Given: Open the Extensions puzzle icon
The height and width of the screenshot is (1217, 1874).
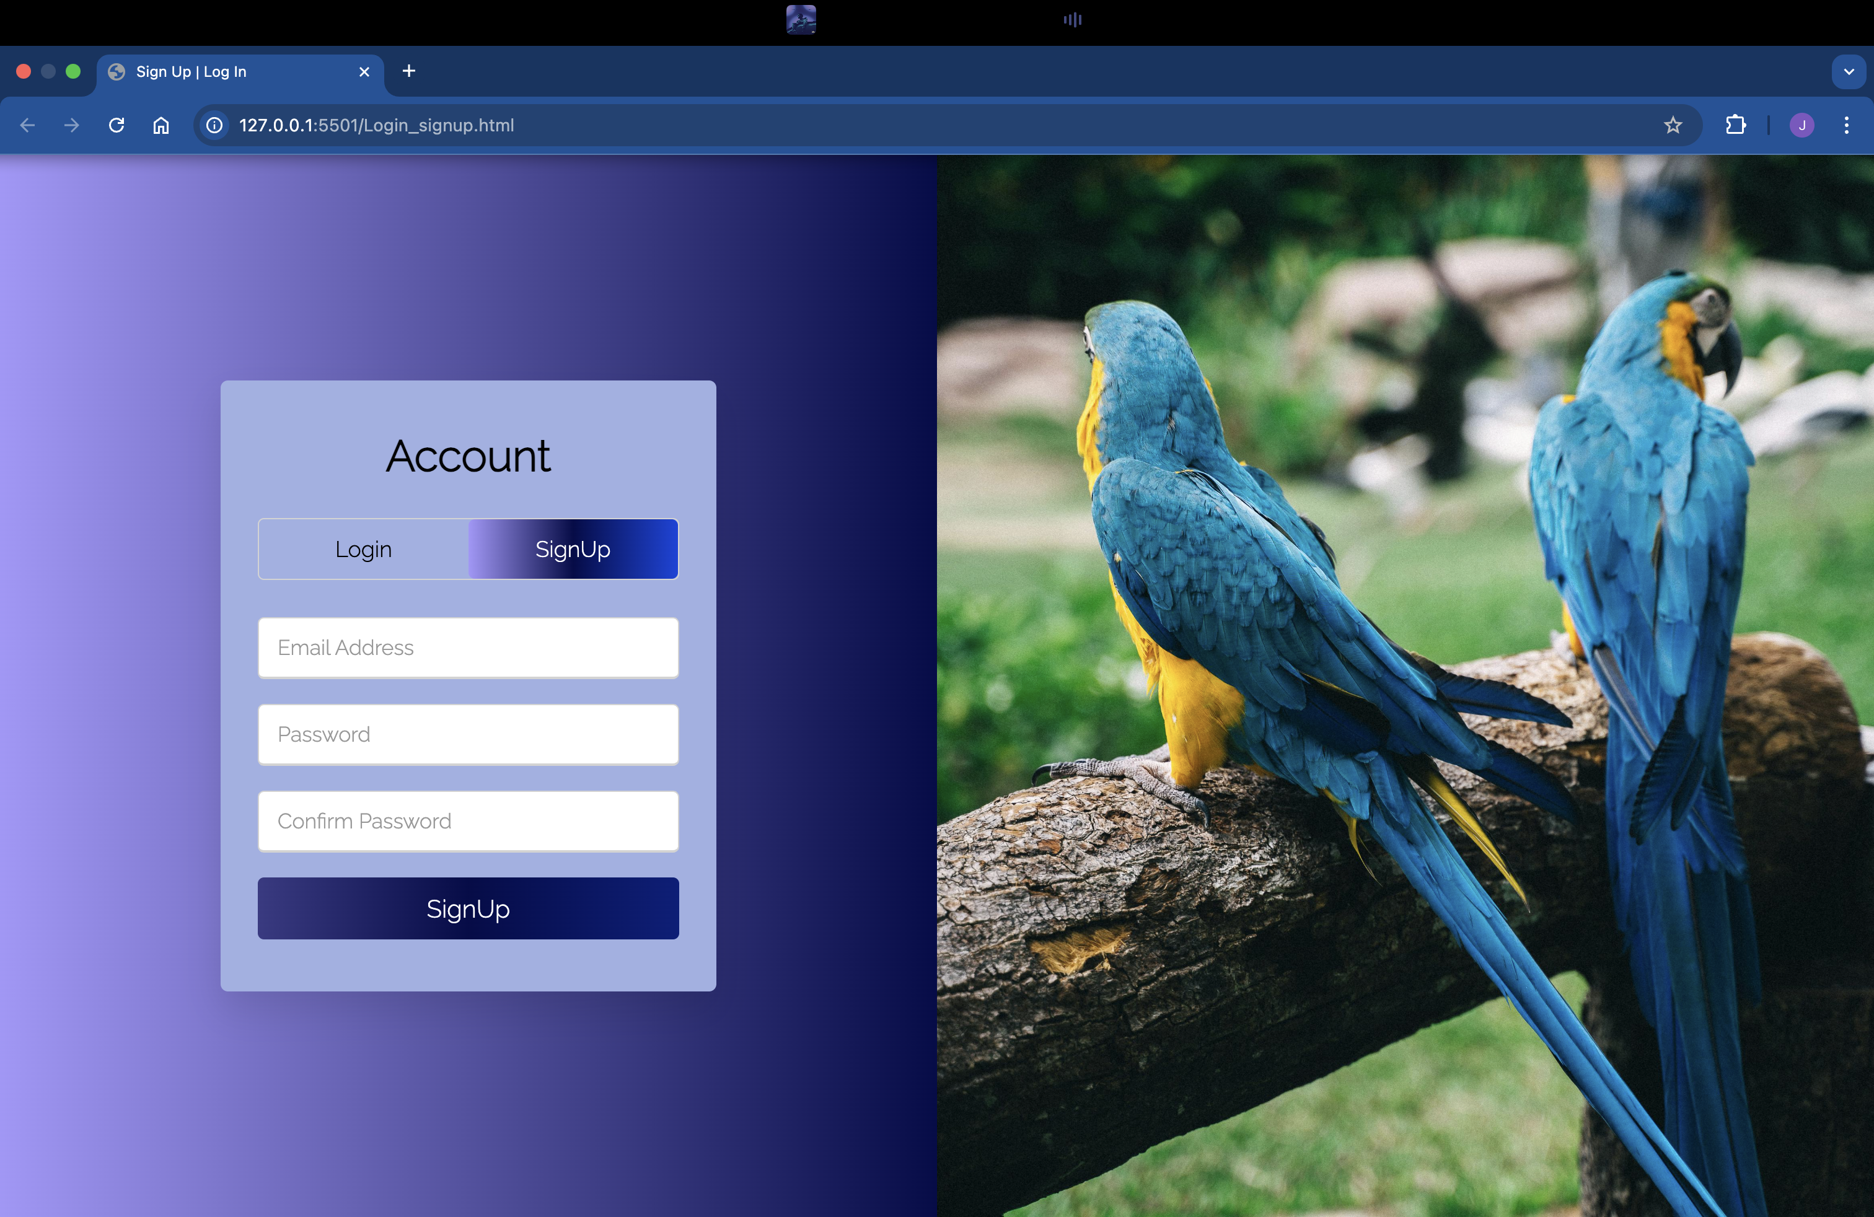Looking at the screenshot, I should [1735, 125].
